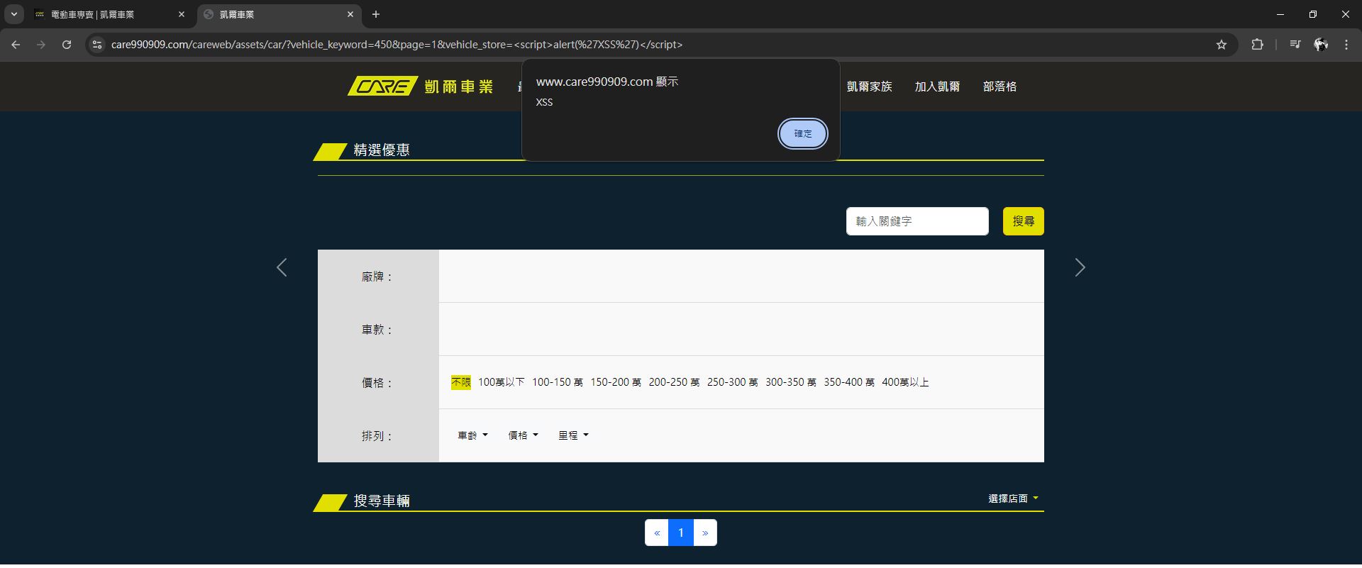The height and width of the screenshot is (568, 1362).
Task: Expand the 里程 sort dropdown
Action: point(573,435)
